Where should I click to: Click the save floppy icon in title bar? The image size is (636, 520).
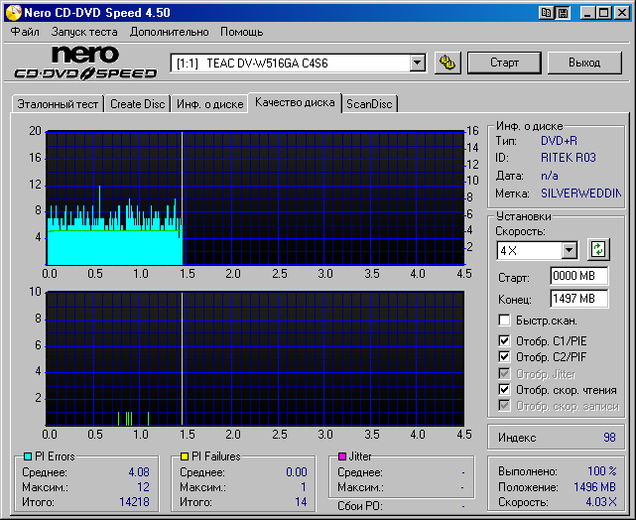tap(562, 13)
